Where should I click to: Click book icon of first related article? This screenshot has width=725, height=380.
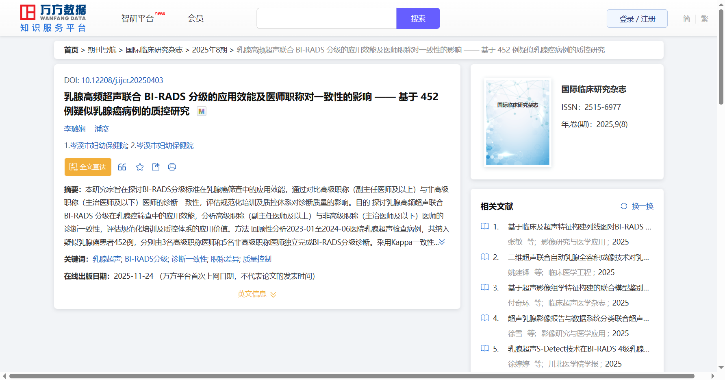485,227
